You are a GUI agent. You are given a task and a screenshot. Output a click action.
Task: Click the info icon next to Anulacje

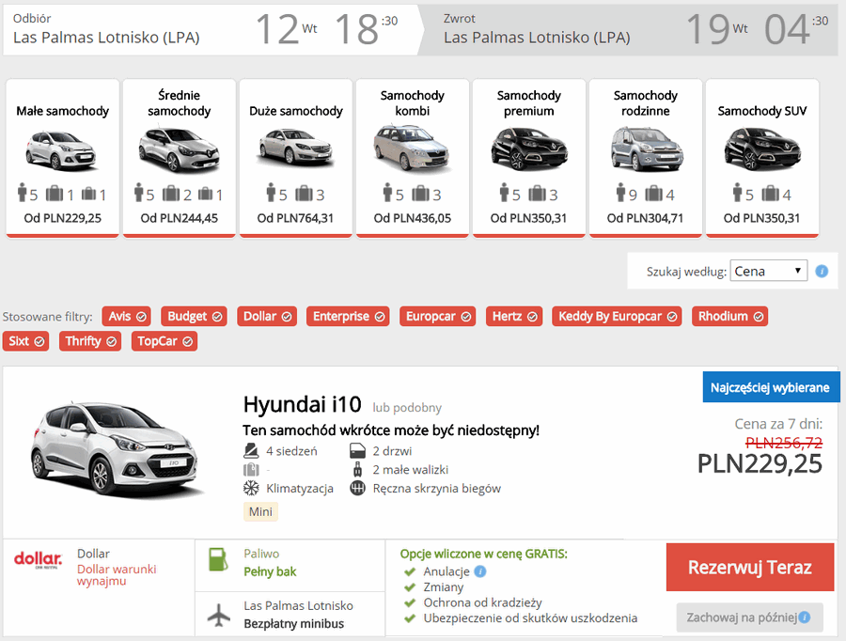pyautogui.click(x=480, y=571)
